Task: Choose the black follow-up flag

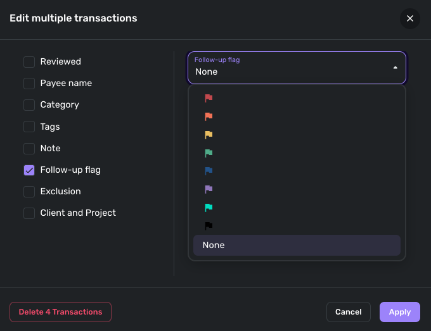Action: click(209, 226)
